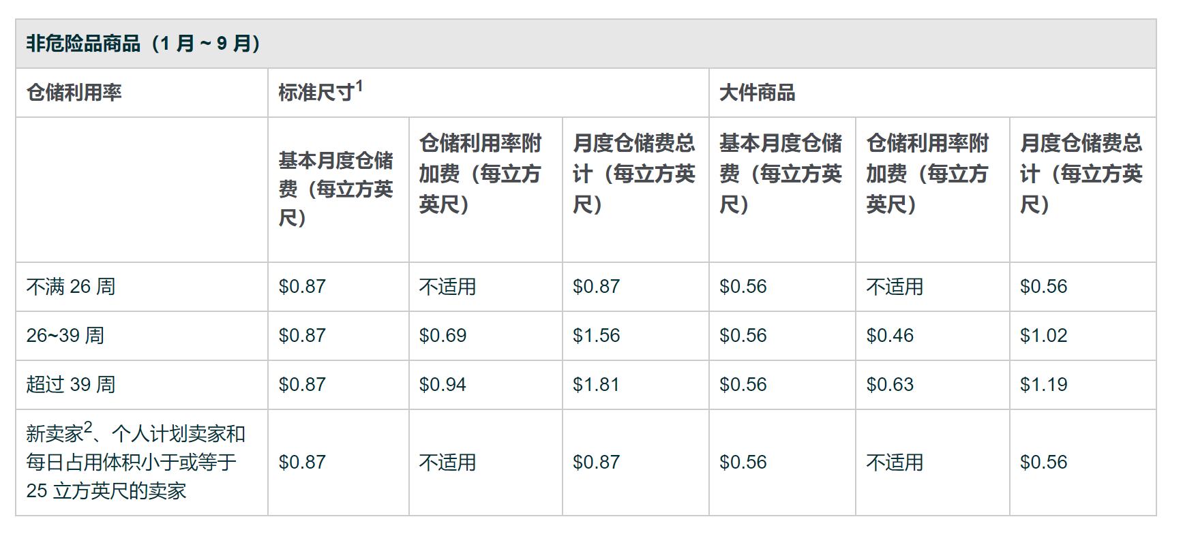The height and width of the screenshot is (534, 1183).
Task: Click the $0.69 surcharge cell
Action: click(x=443, y=336)
